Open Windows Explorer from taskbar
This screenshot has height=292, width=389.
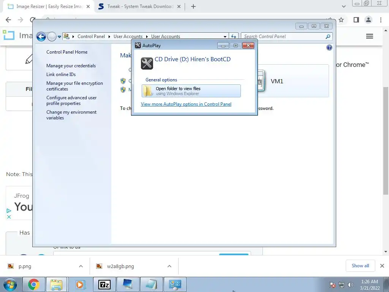pos(56,284)
